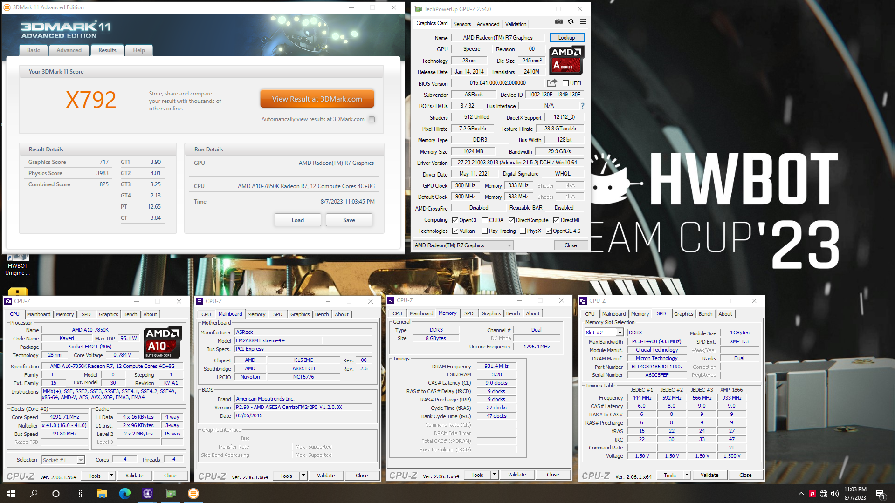
Task: Click the AMD A10 logo in CPU-Z
Action: click(163, 342)
